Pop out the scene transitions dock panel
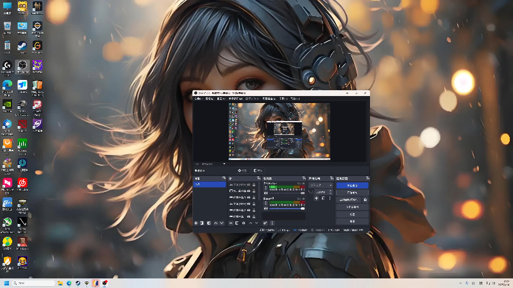The height and width of the screenshot is (288, 513). click(332, 179)
